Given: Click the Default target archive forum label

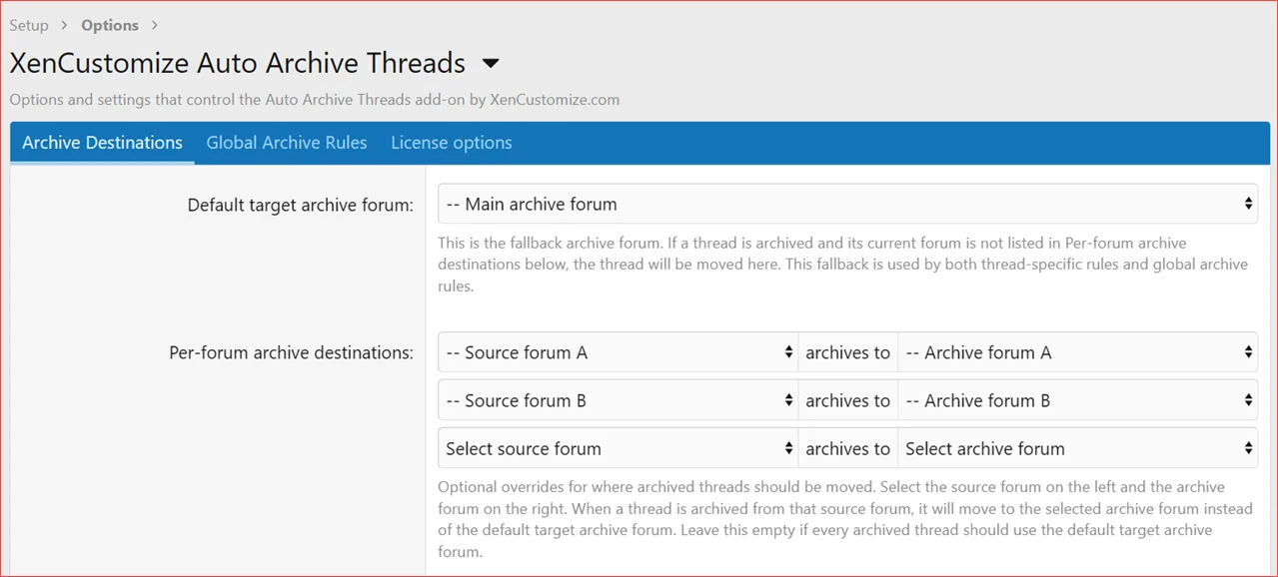Looking at the screenshot, I should pyautogui.click(x=300, y=205).
